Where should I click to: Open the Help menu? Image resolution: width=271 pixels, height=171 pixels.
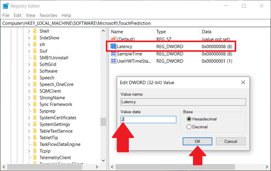66,15
